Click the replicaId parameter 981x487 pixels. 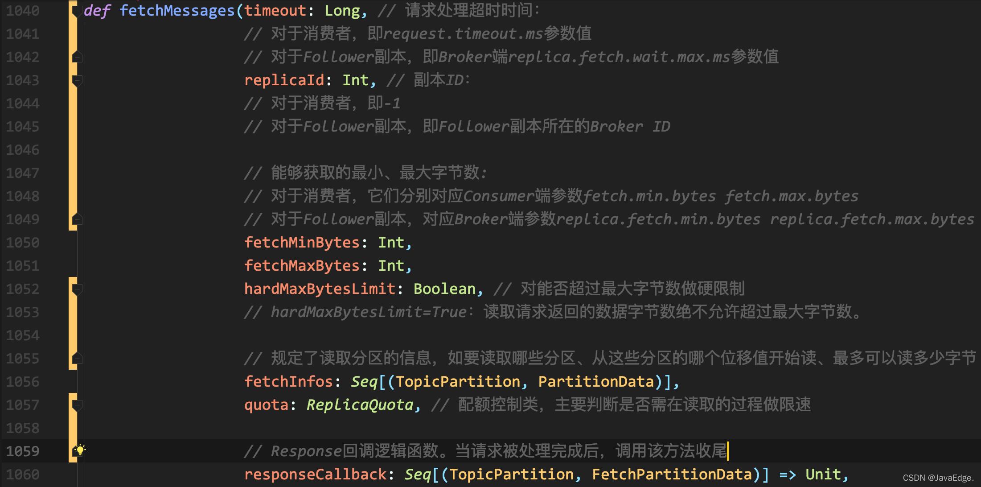[284, 80]
